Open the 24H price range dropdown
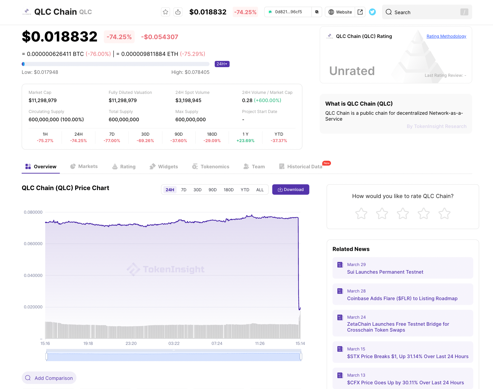Image resolution: width=493 pixels, height=389 pixels. (x=222, y=64)
